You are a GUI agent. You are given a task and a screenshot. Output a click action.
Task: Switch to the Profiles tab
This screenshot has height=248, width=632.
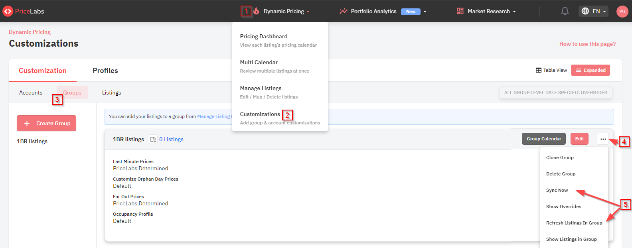click(x=105, y=71)
